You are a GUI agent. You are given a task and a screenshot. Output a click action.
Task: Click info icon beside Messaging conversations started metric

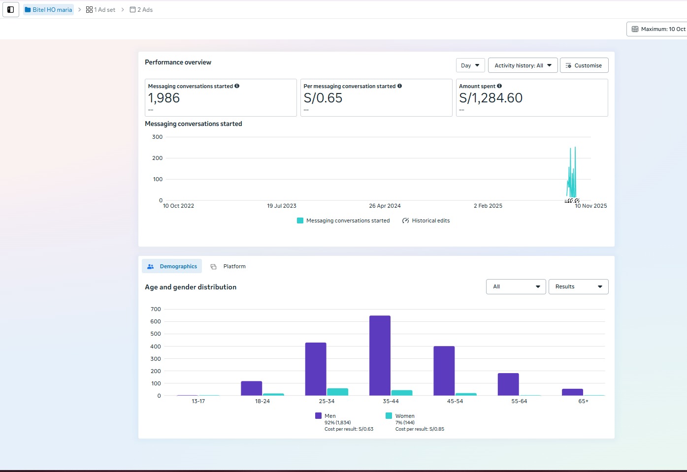(x=237, y=86)
